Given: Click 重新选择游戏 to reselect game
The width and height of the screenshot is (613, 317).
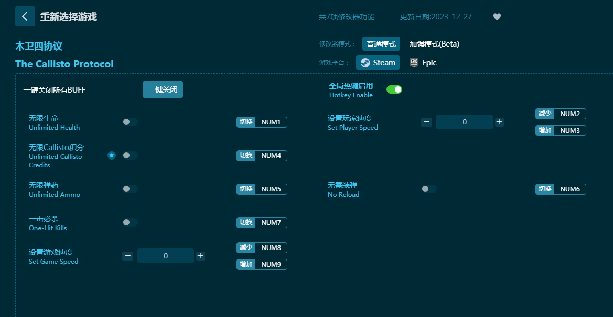Looking at the screenshot, I should coord(68,17).
